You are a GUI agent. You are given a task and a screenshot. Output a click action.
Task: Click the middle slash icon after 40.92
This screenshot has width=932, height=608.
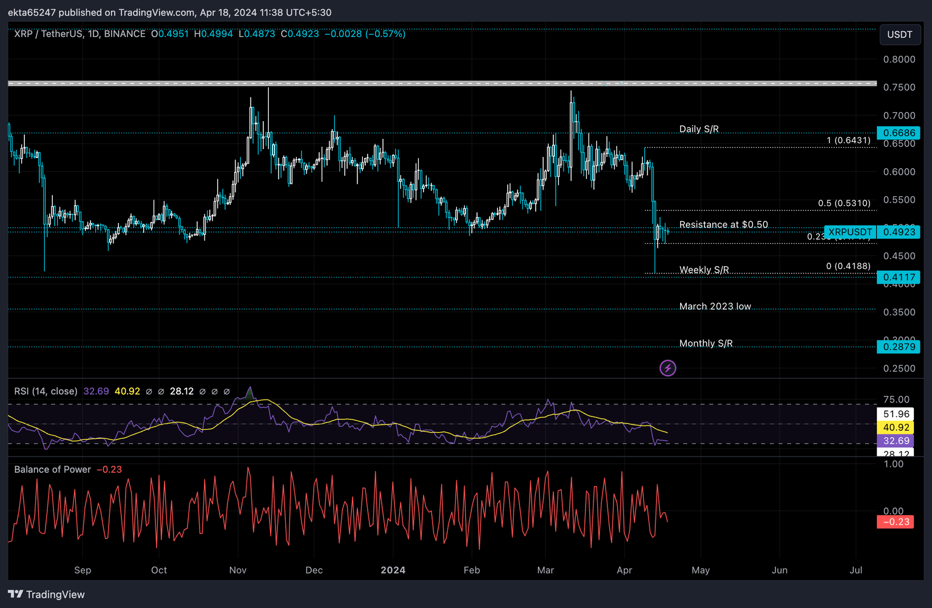click(214, 391)
